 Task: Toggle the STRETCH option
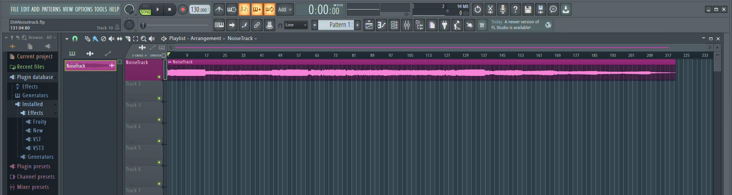click(158, 56)
